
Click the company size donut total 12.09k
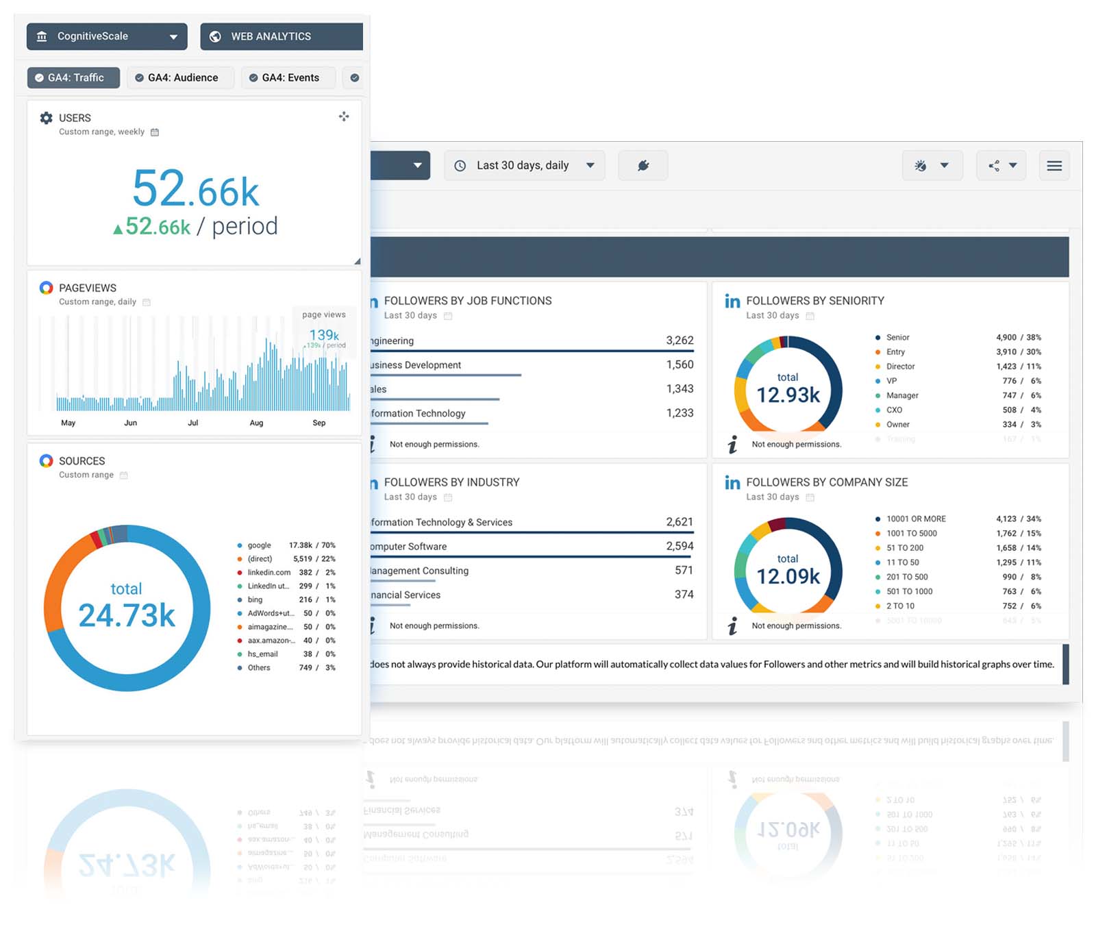click(x=788, y=571)
